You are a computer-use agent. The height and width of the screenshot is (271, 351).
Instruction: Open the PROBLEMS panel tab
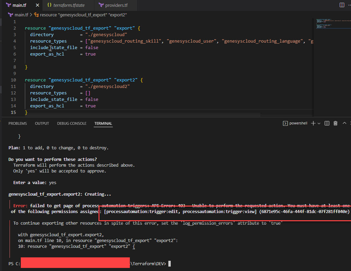18,123
